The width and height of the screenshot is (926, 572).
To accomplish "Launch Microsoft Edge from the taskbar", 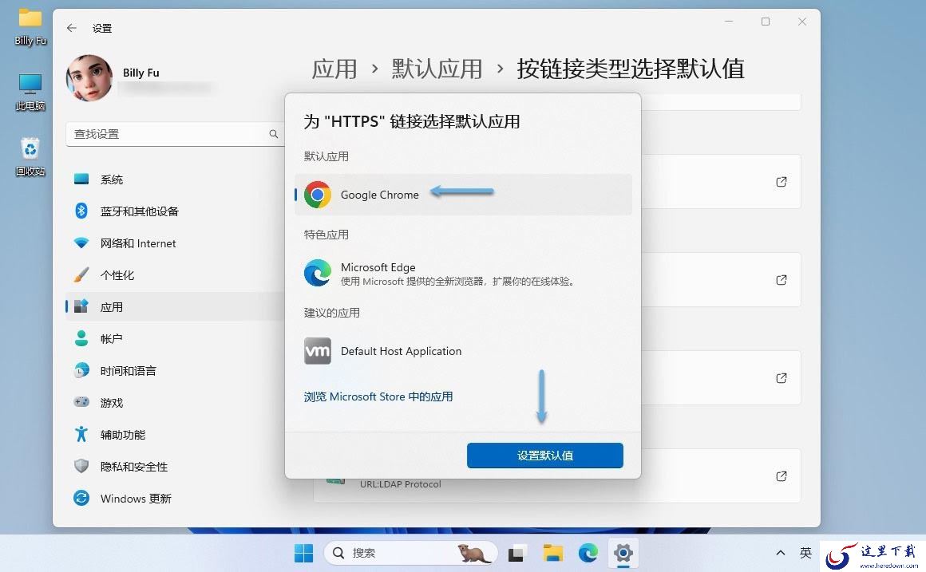I will (588, 553).
